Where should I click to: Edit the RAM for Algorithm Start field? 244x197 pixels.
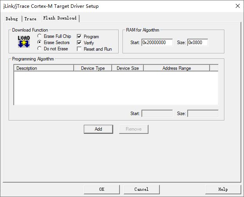pyautogui.click(x=157, y=43)
